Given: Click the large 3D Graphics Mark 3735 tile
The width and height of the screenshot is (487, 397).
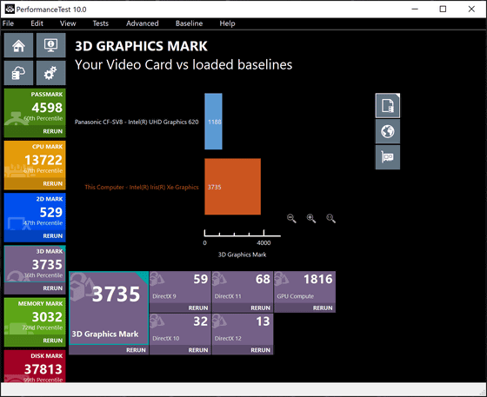Looking at the screenshot, I should 109,308.
